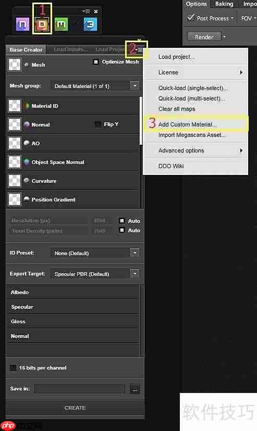Open the Base Creator panel menu icon
The image size is (257, 431).
point(140,50)
